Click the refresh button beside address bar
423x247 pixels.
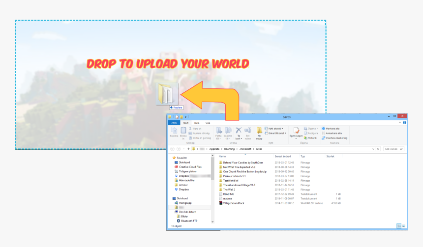coord(378,149)
